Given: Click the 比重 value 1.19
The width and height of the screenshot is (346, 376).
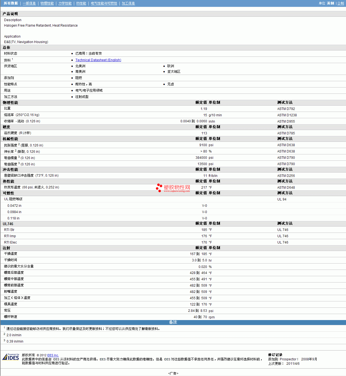Looking at the screenshot, I should (x=204, y=109).
